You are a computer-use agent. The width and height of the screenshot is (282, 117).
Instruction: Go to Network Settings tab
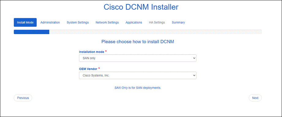point(107,22)
